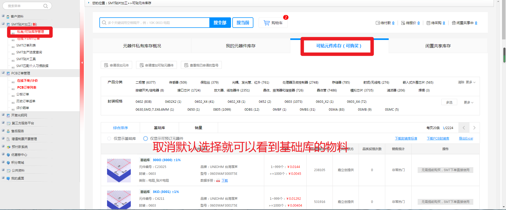Expand more product categories with 更多

470,82
